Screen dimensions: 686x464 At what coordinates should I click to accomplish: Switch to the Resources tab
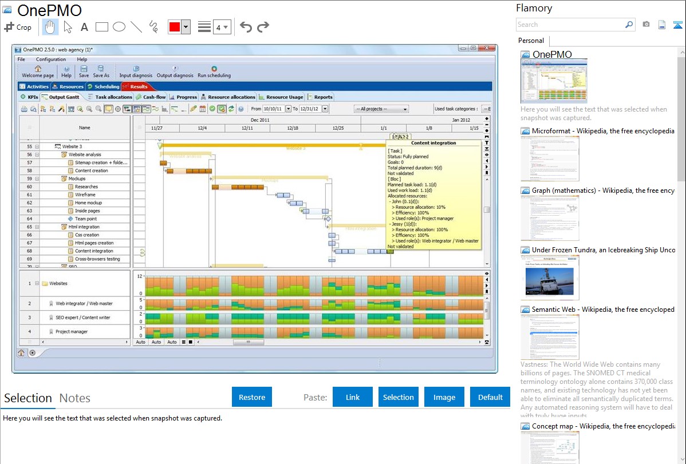(68, 86)
